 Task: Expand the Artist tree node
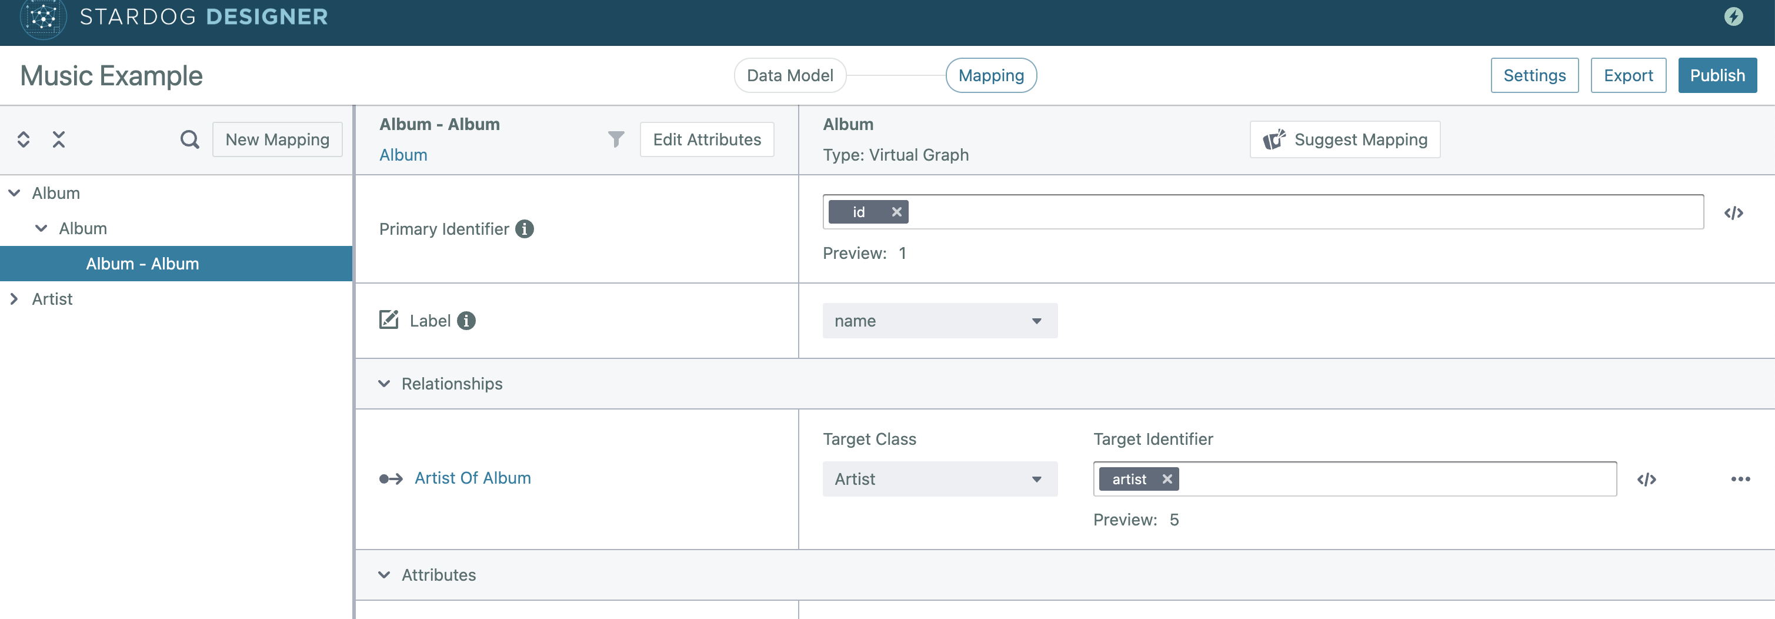point(14,299)
